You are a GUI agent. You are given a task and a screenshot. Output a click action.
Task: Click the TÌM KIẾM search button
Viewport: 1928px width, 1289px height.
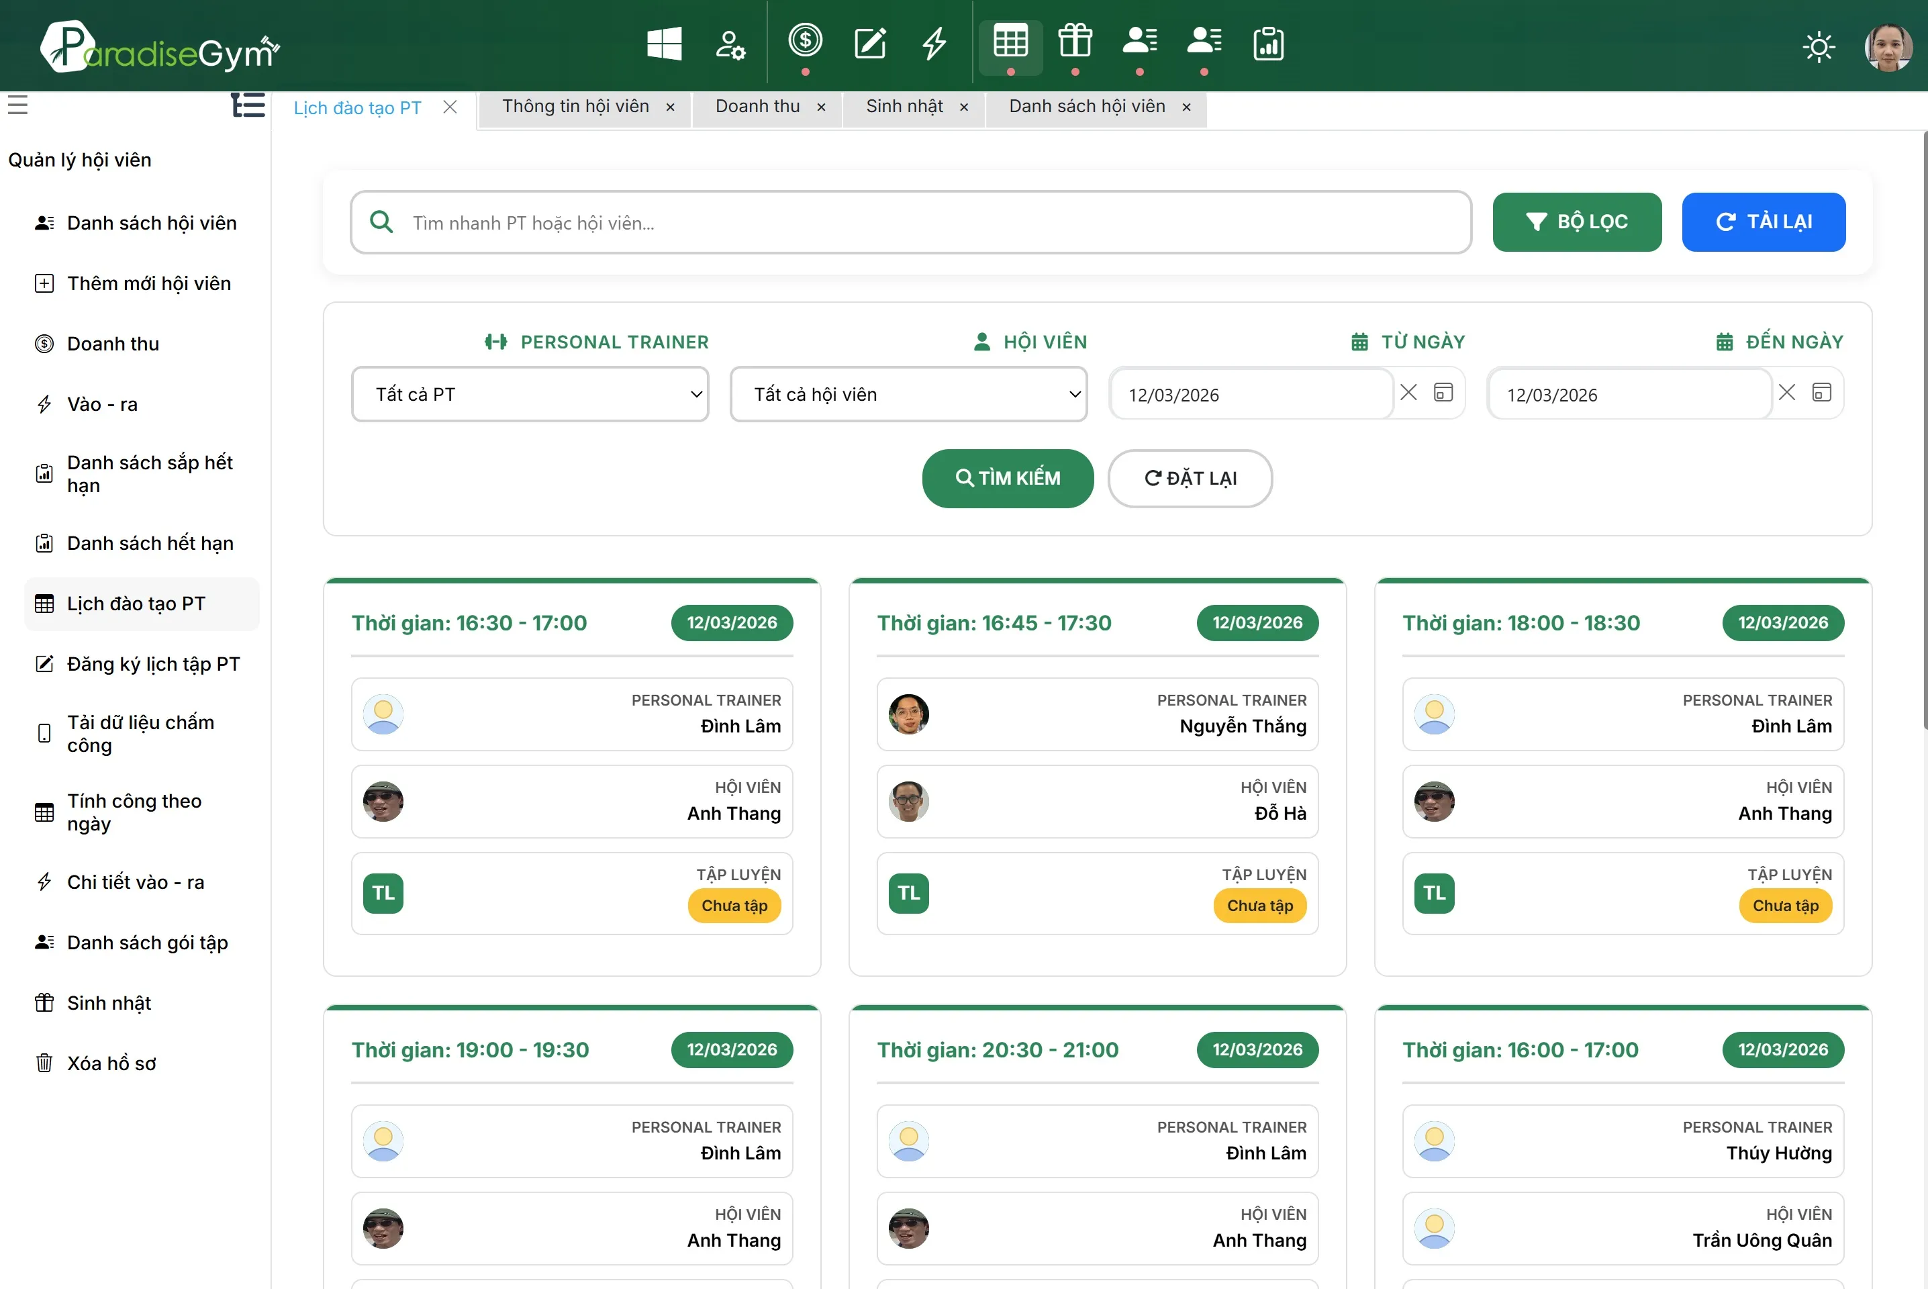pos(1008,479)
